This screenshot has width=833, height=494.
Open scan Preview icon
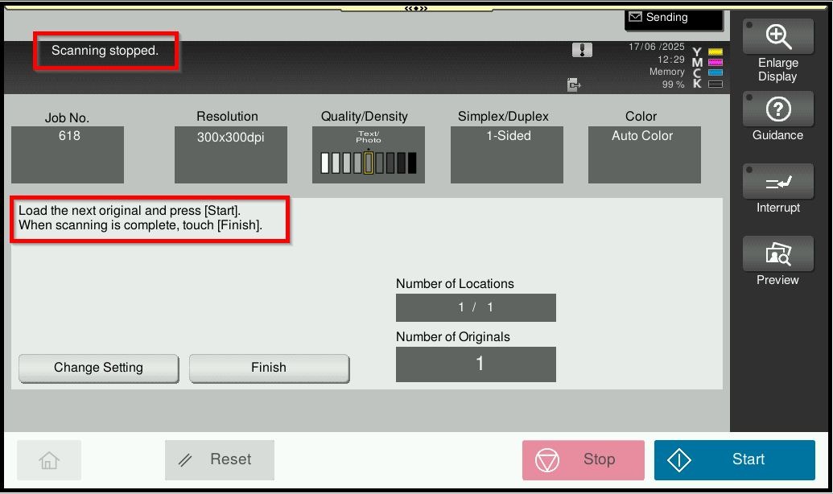coord(777,255)
